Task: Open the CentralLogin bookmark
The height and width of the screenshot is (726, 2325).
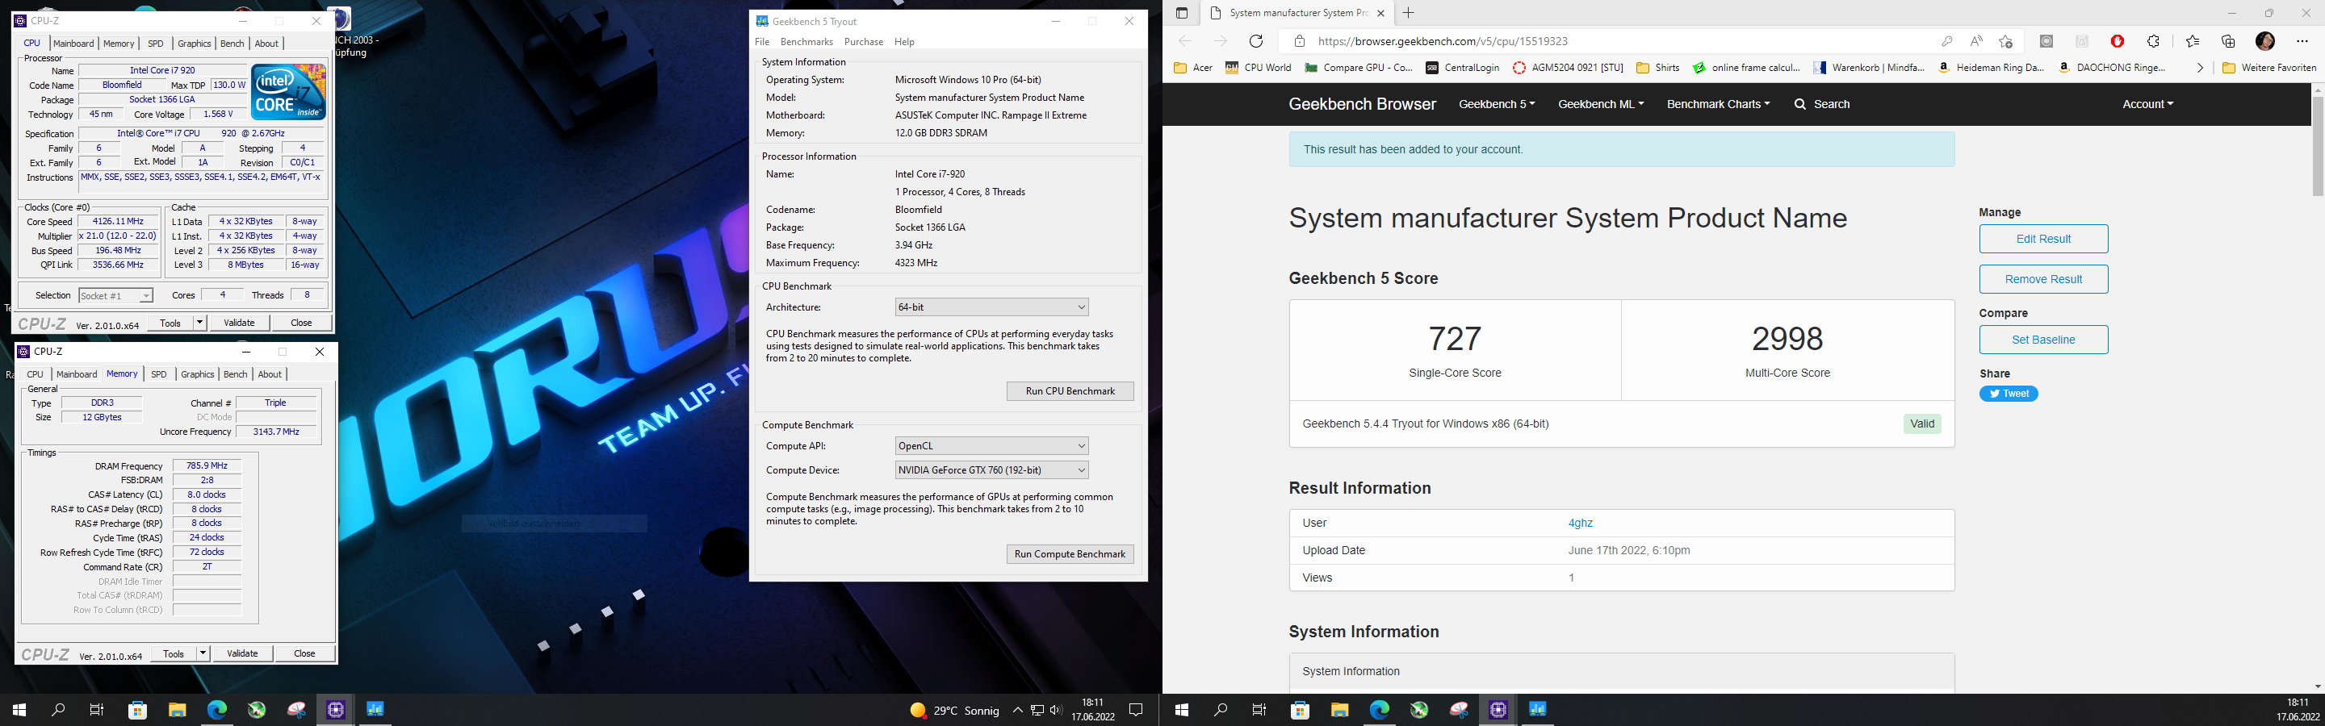Action: coord(1462,68)
